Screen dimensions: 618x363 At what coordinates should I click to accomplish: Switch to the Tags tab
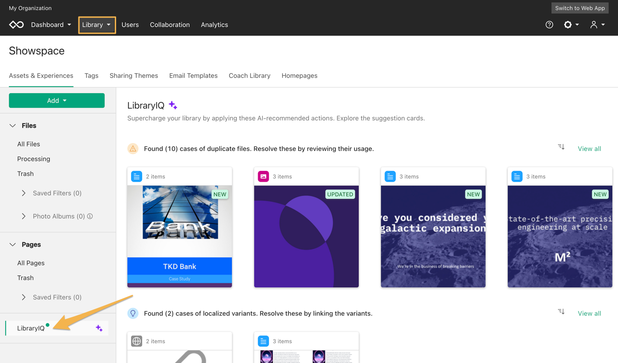click(x=91, y=76)
